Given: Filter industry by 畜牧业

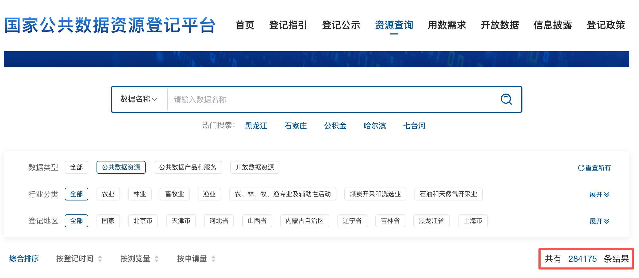Looking at the screenshot, I should (175, 194).
